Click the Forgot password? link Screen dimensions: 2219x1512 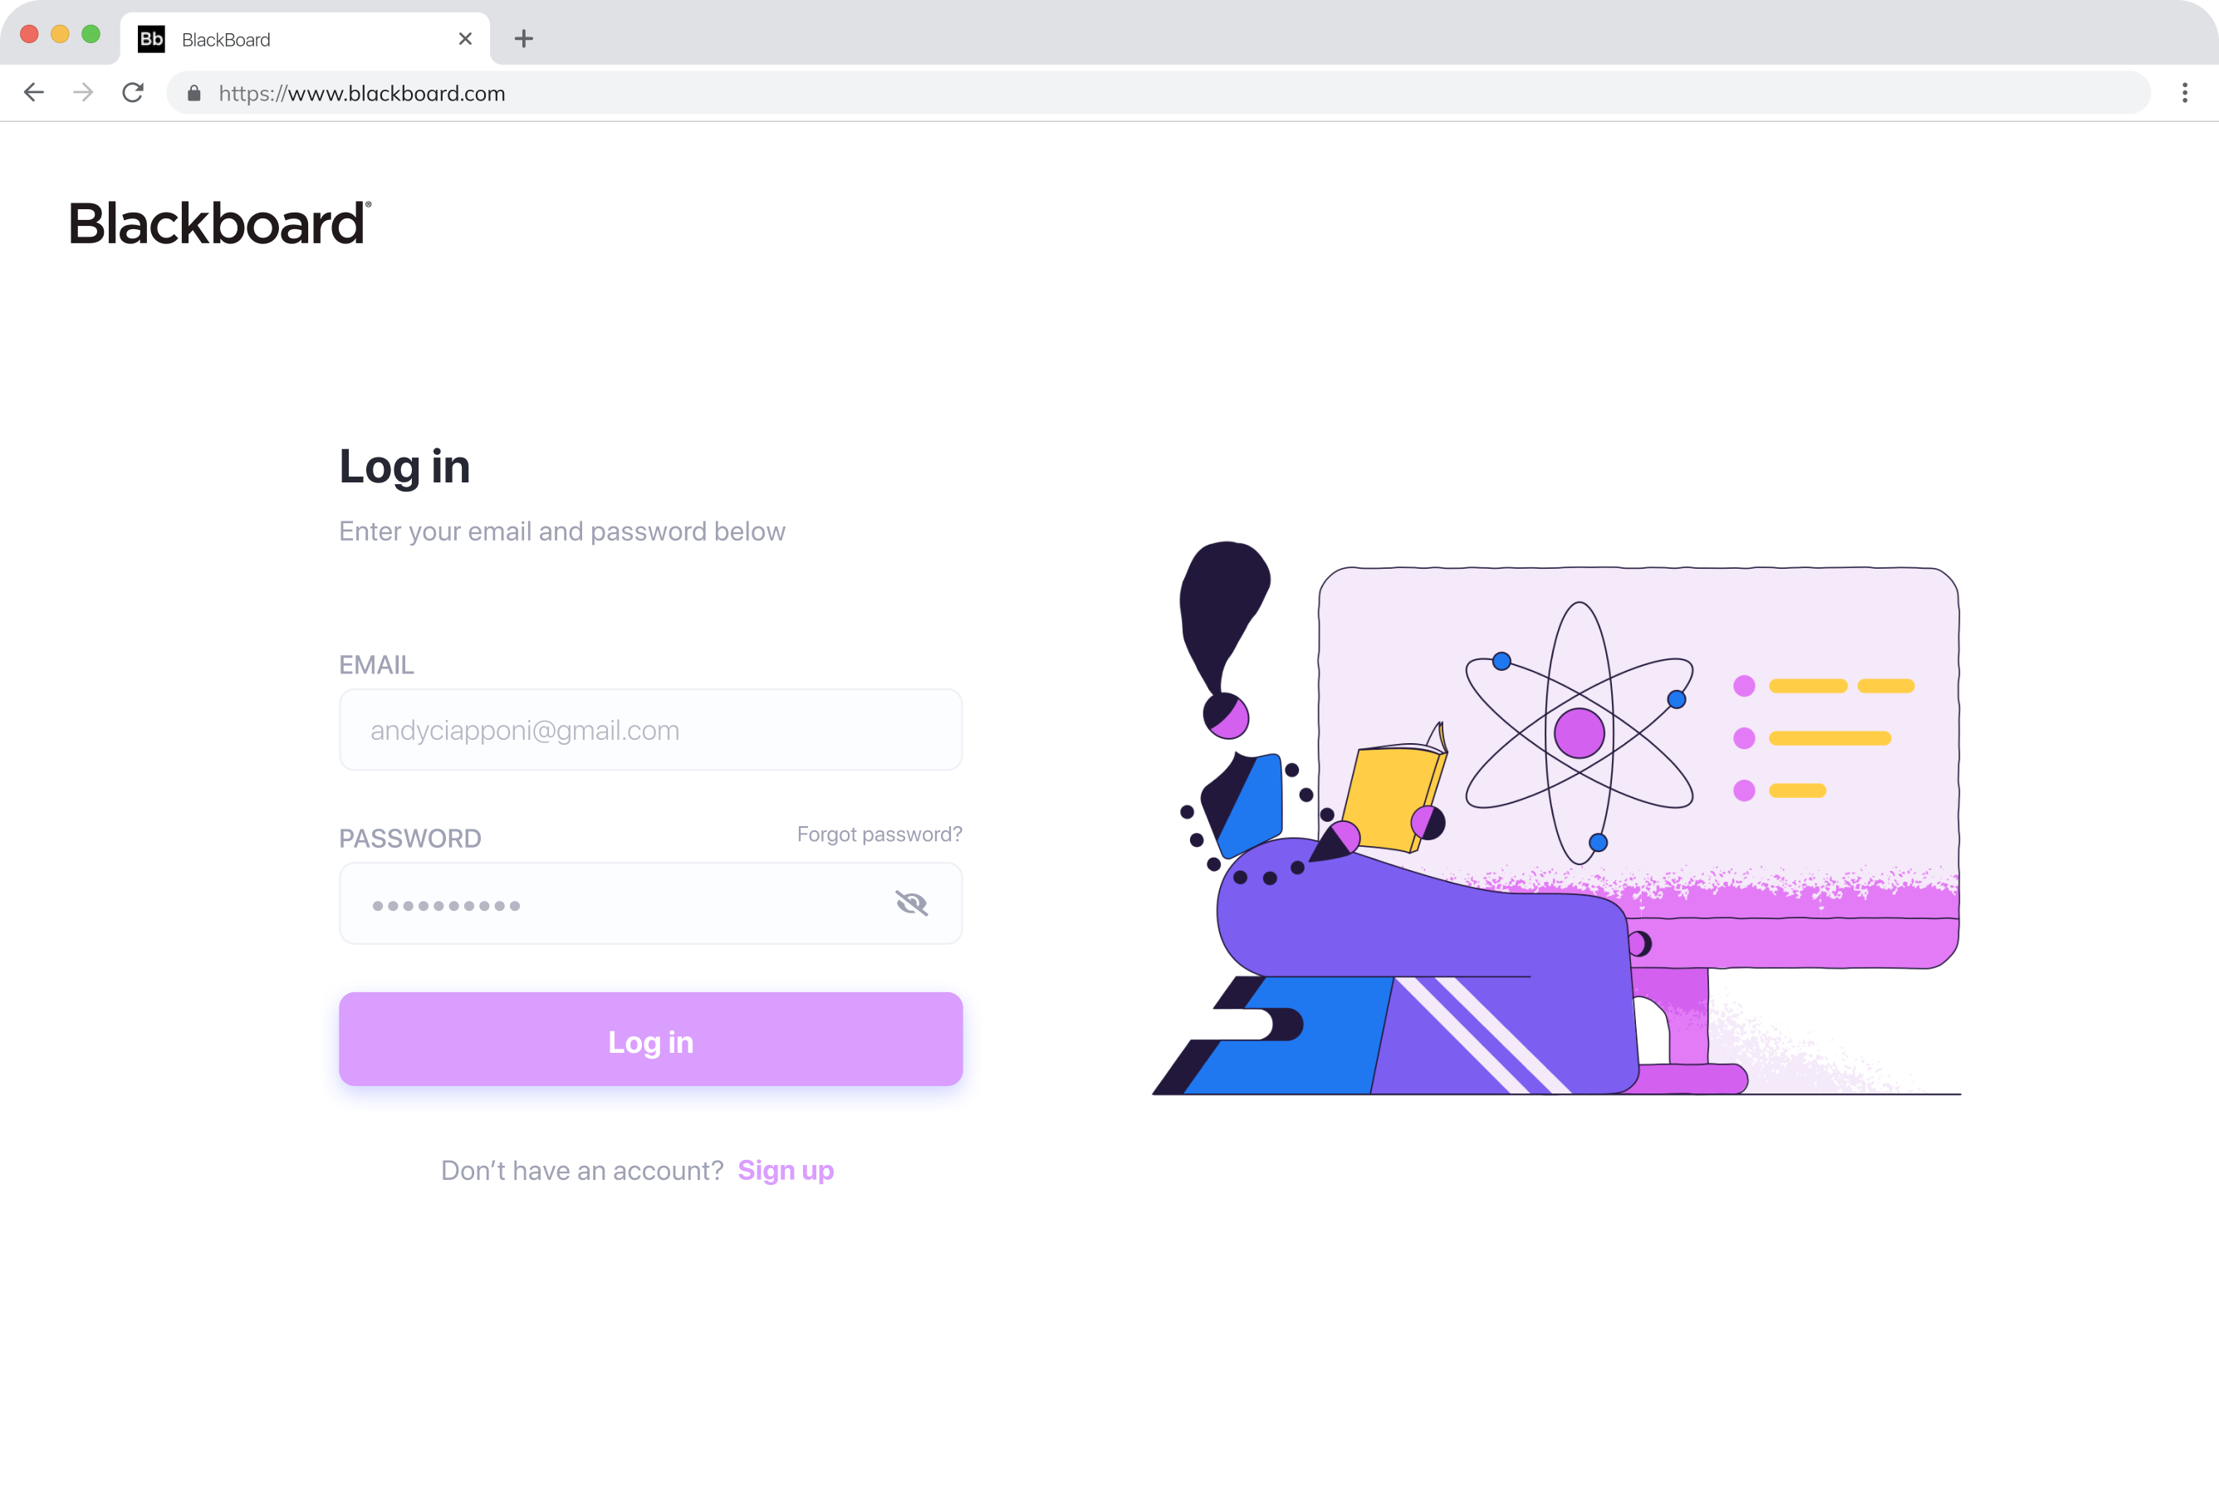(879, 834)
